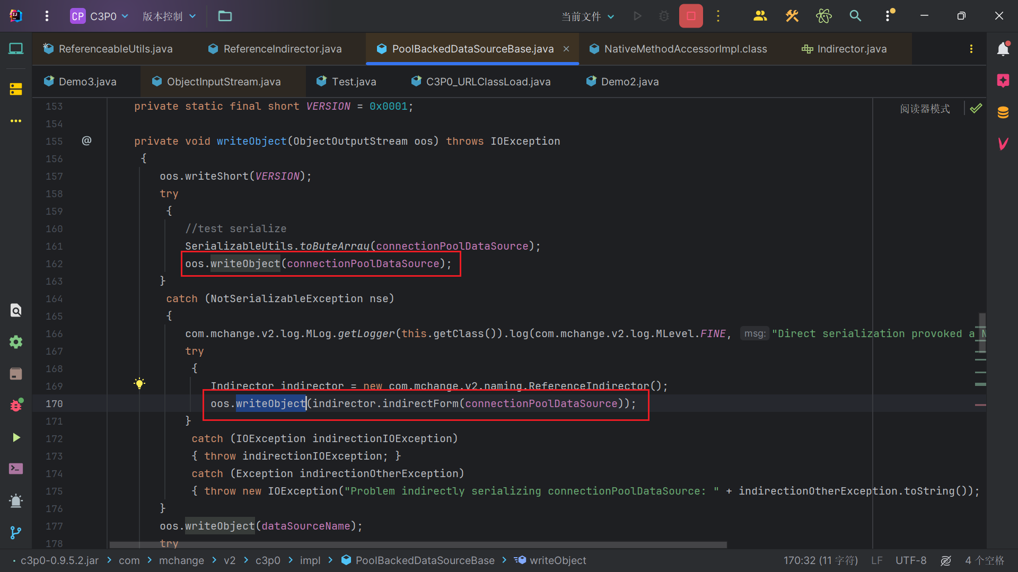Open the red V plugin tool window
This screenshot has height=572, width=1018.
1003,144
